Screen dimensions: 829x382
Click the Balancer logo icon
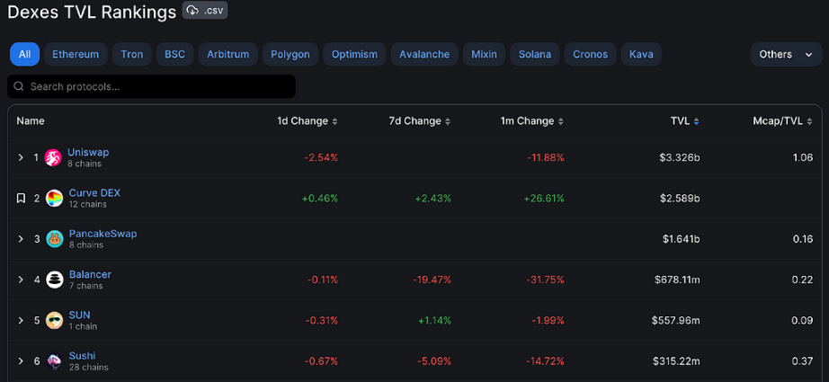[54, 280]
